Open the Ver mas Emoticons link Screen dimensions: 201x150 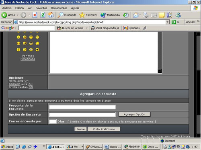pos(28,58)
